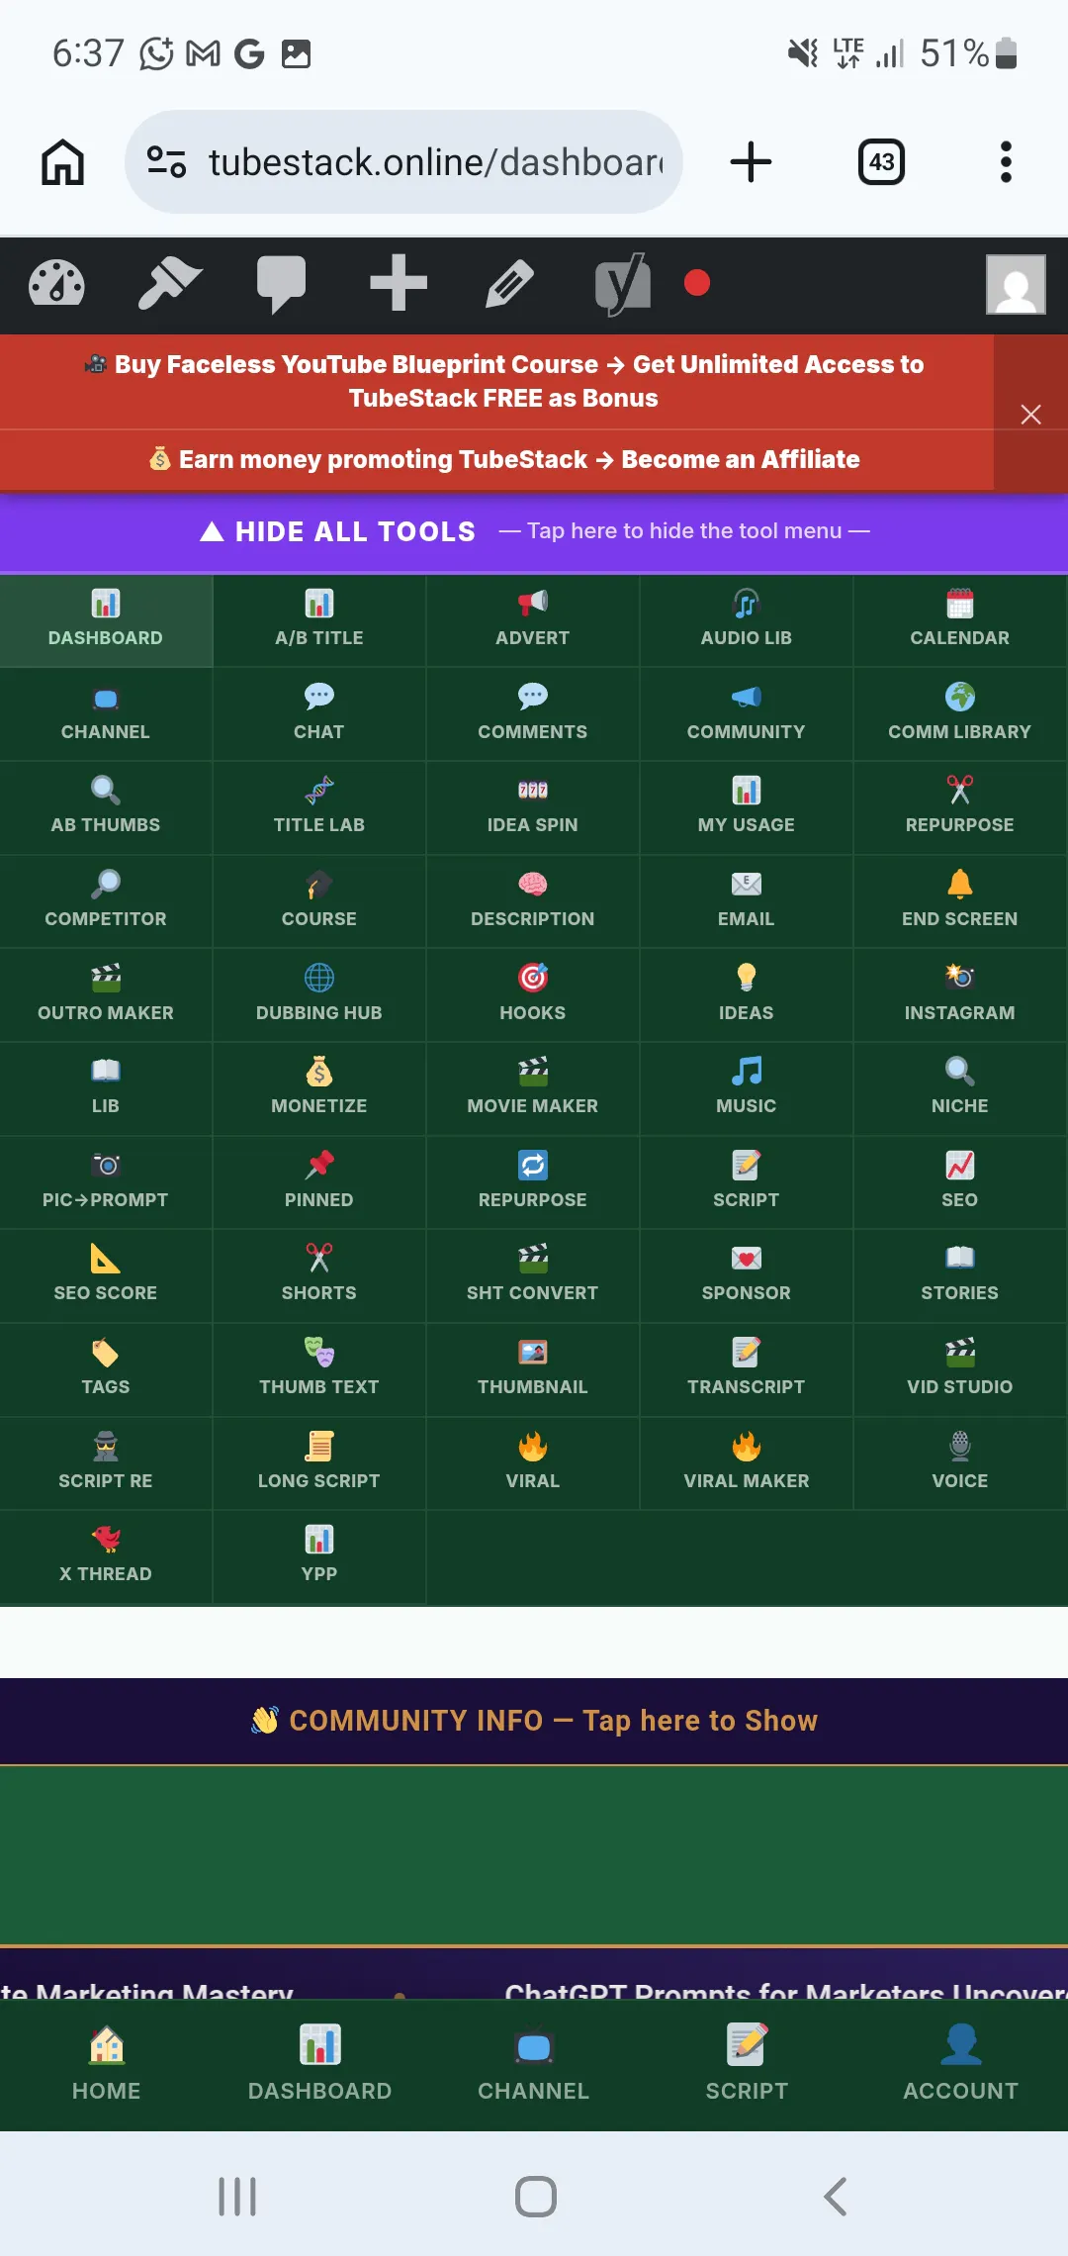The image size is (1068, 2256).
Task: Tap the tubestack.online address bar
Action: tap(403, 162)
